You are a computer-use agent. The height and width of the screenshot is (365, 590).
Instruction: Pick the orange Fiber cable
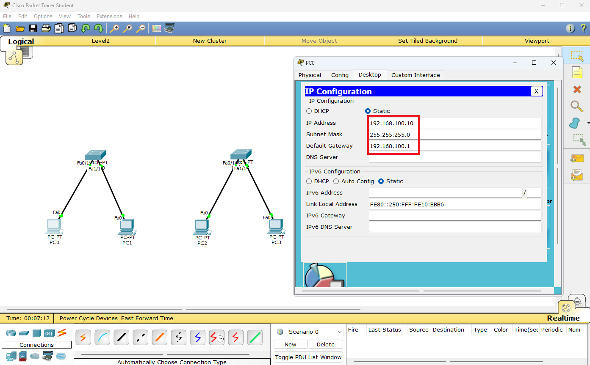click(x=159, y=338)
